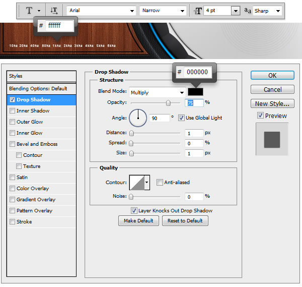Select the Satin style row
Image resolution: width=302 pixels, height=287 pixels.
coord(41,178)
